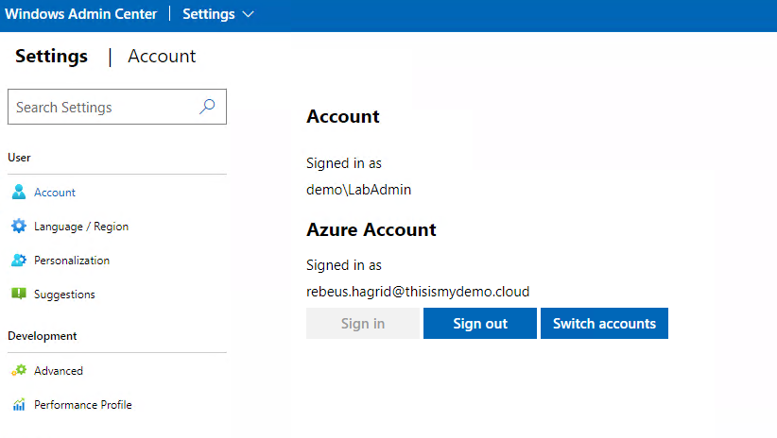
Task: Click the Account person icon in sidebar
Action: [18, 193]
